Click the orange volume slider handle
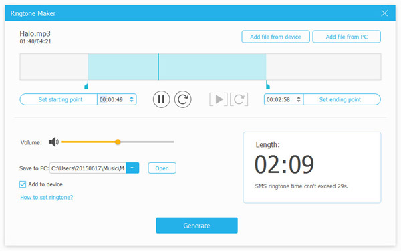Viewport: 401px width, 251px height. click(x=118, y=142)
